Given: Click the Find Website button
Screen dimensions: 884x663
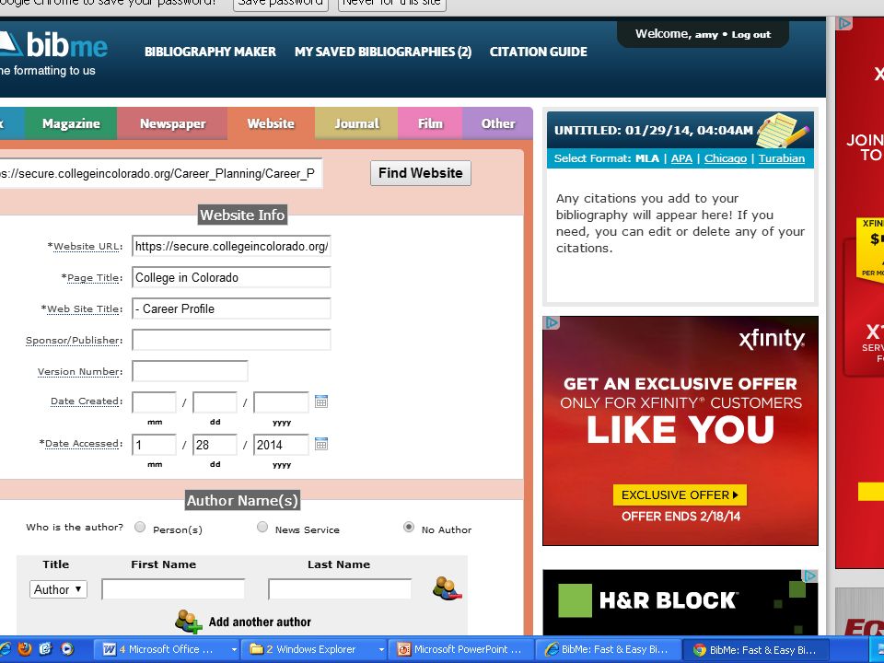Looking at the screenshot, I should 421,173.
